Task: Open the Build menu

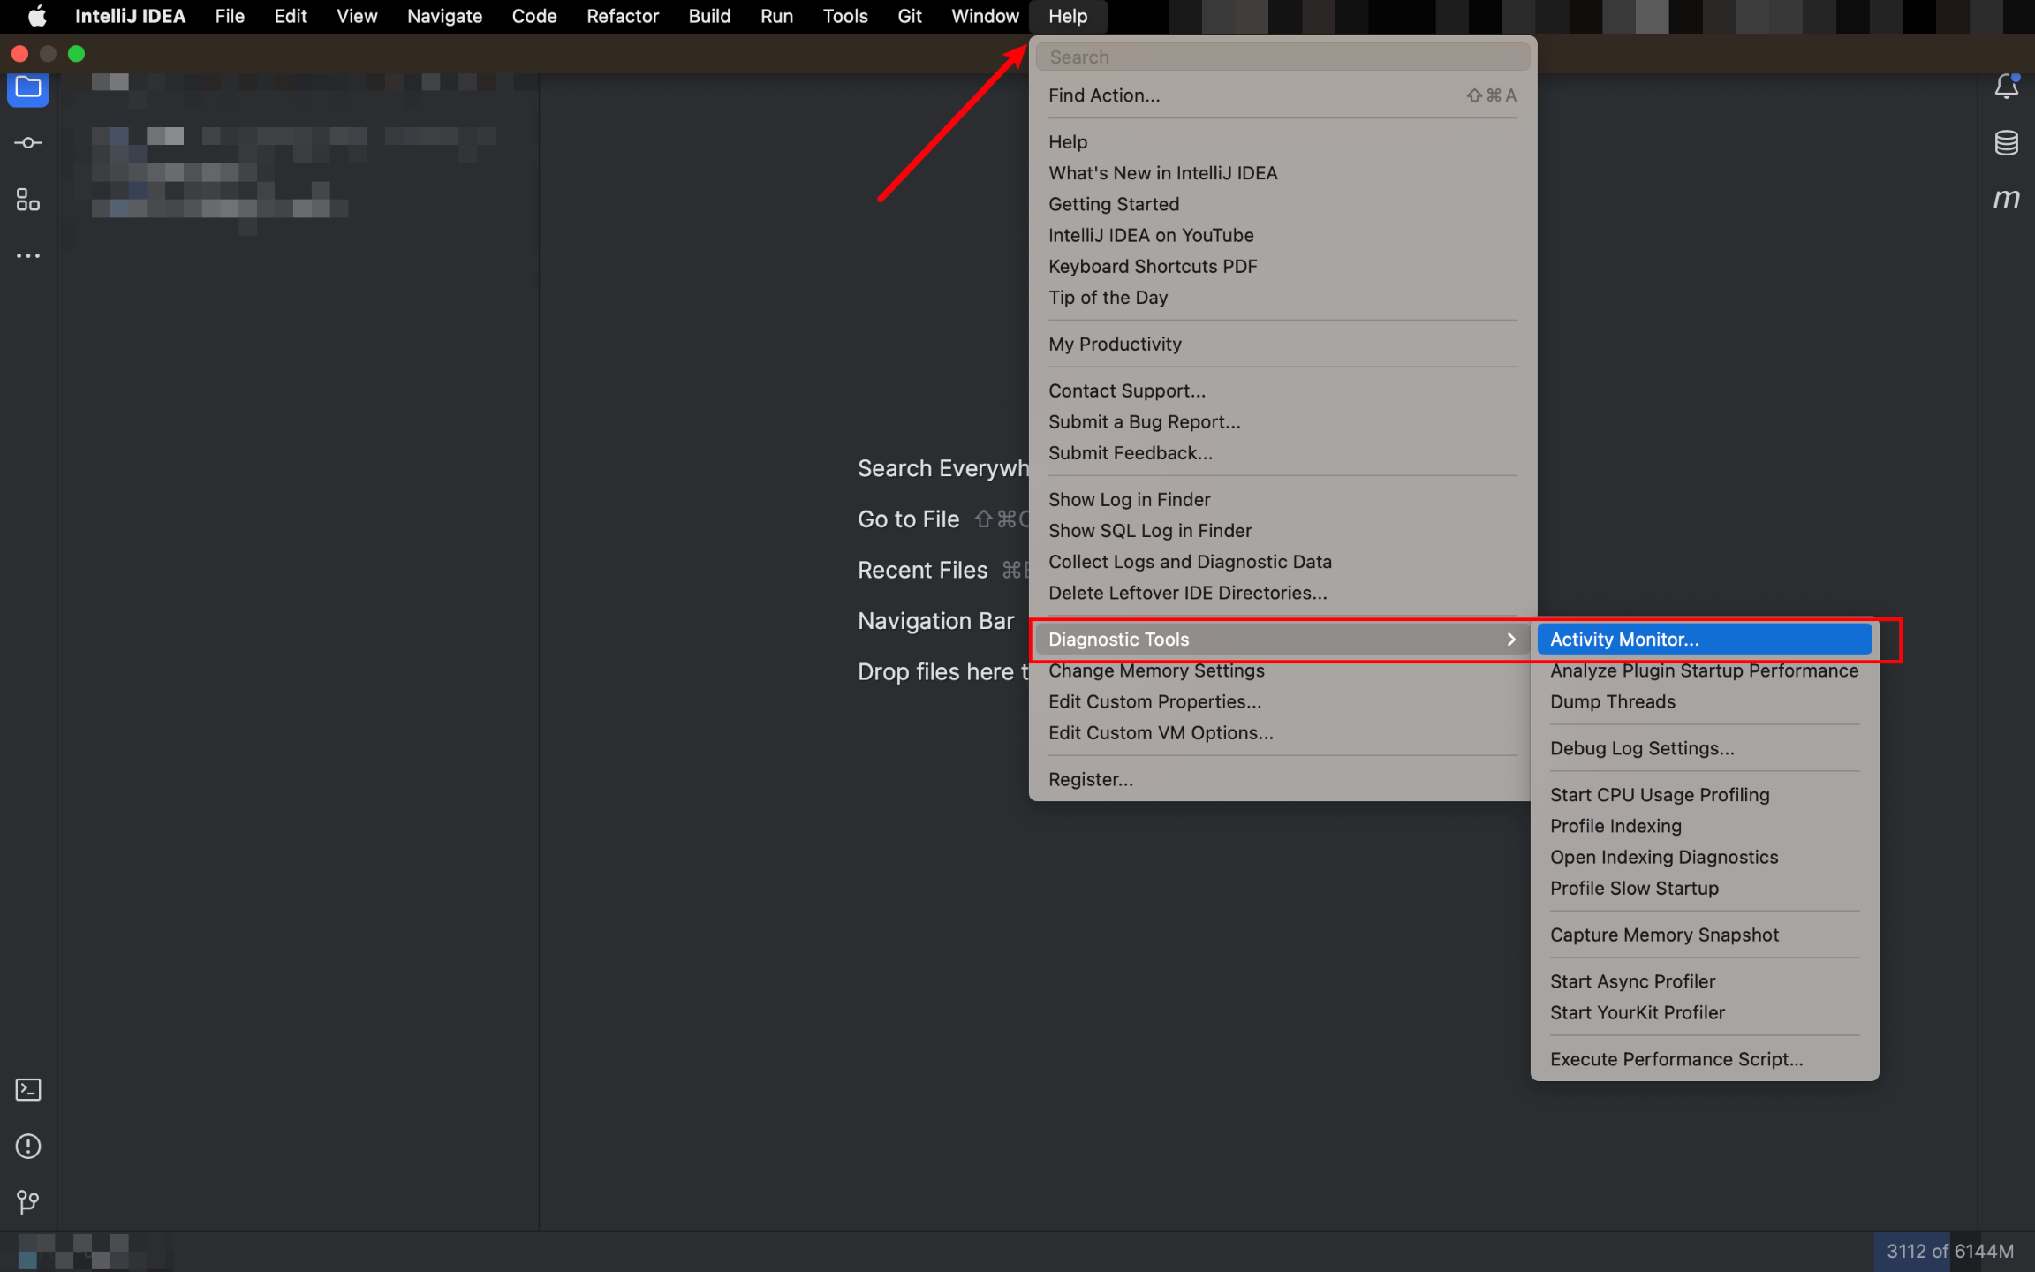Action: pyautogui.click(x=709, y=16)
